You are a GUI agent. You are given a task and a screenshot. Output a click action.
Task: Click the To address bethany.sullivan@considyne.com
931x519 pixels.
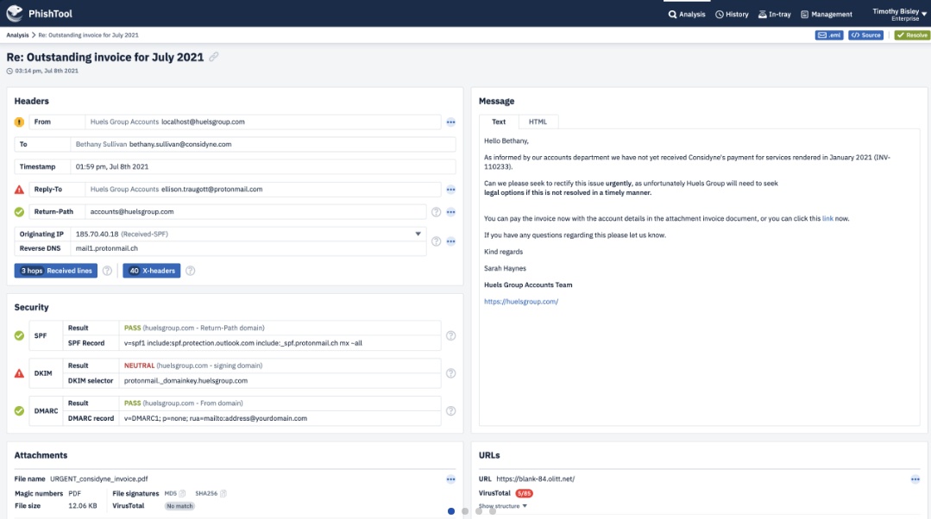[180, 144]
